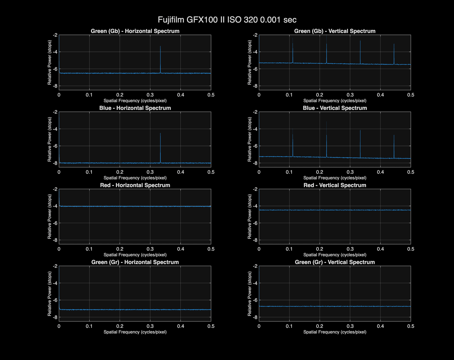Screen dimensions: 454x360
Task: Click the x-axis label under Red Horizontal plot
Action: click(x=135, y=255)
